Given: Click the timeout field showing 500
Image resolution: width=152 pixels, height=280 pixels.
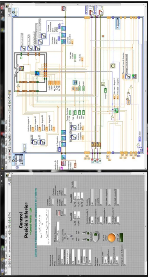Looking at the screenshot, I should 90,256.
